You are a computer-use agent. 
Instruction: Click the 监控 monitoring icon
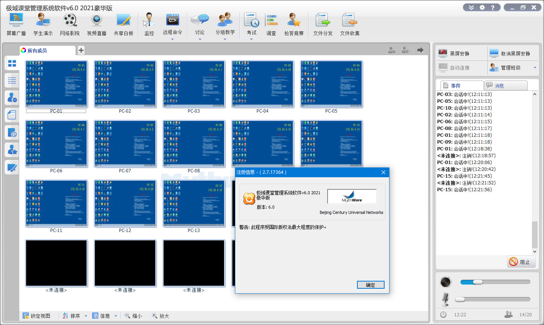(149, 25)
